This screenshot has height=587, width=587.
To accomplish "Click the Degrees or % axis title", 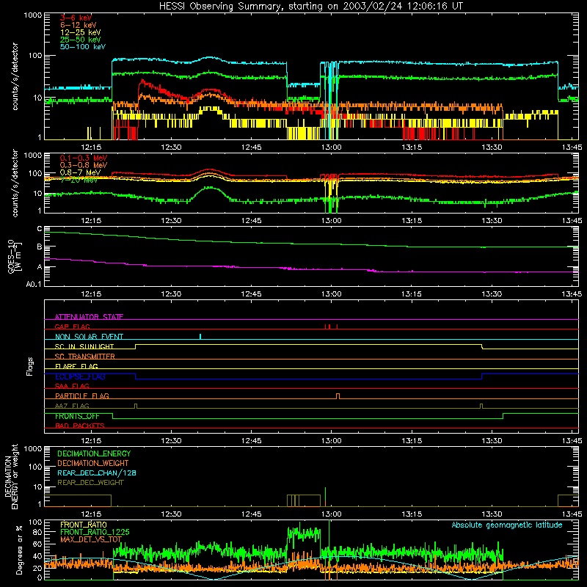I will [19, 550].
